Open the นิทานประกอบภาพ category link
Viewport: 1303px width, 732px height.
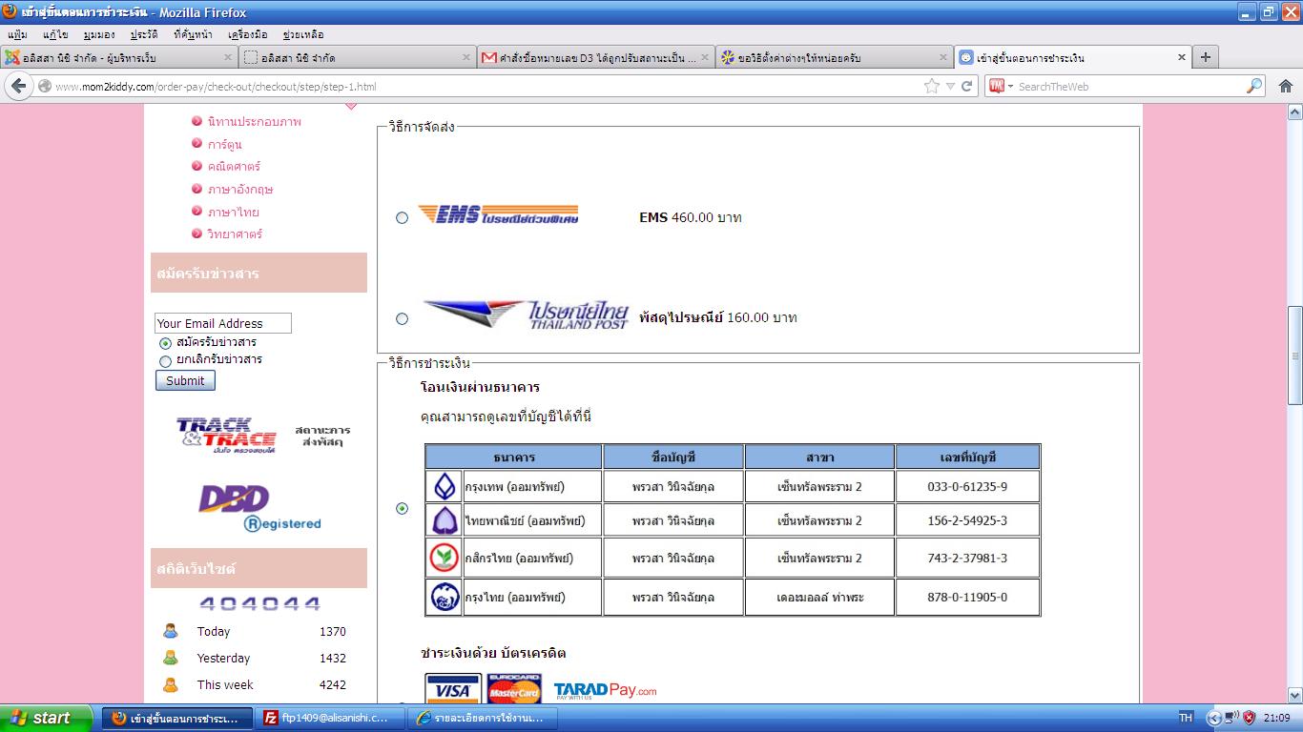point(254,121)
